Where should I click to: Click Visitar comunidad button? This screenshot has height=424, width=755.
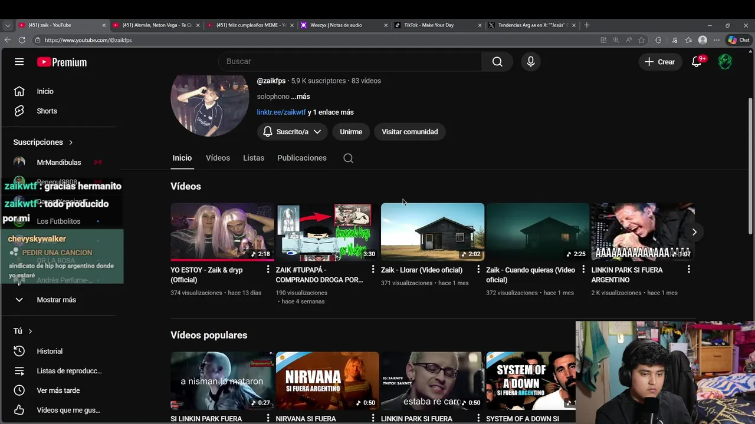(x=409, y=132)
